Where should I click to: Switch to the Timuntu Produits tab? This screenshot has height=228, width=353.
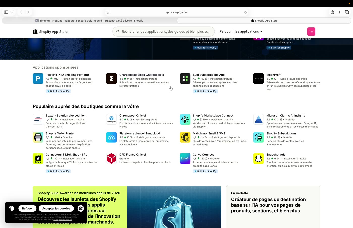(x=89, y=21)
